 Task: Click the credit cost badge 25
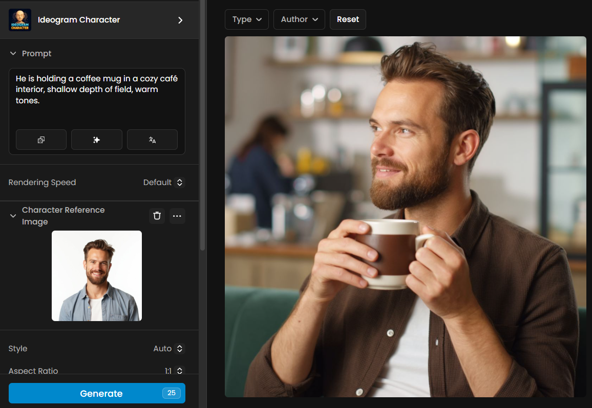[x=172, y=393]
